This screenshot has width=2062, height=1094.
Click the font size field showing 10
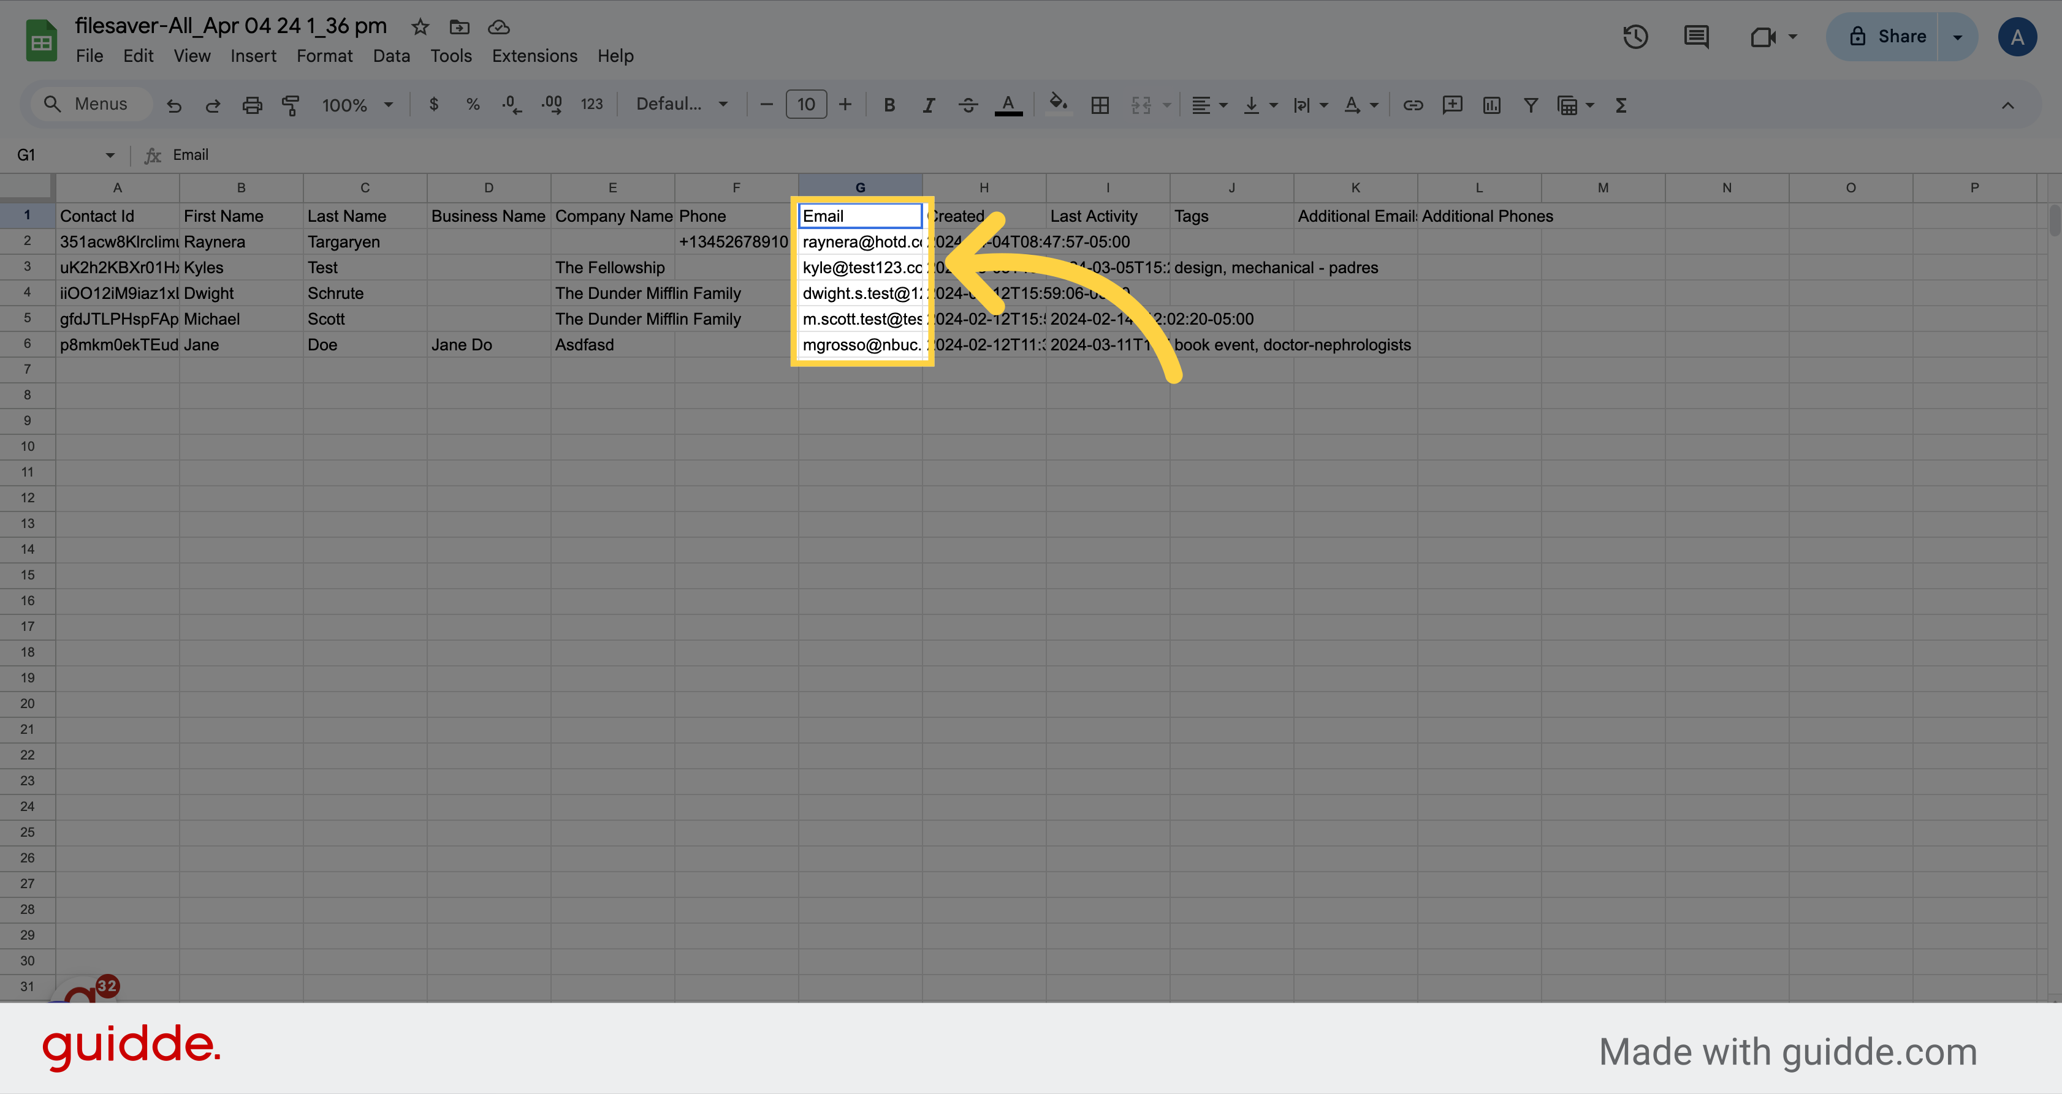806,105
